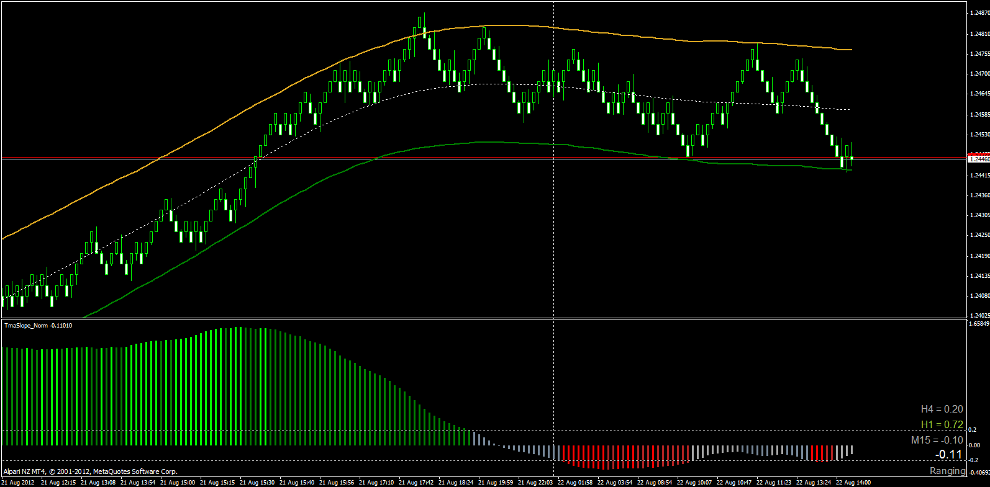Click the 21 Aug 12:15 time label
This screenshot has height=487, width=990.
58,482
